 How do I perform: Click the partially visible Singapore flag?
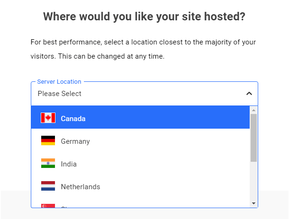coord(48,206)
